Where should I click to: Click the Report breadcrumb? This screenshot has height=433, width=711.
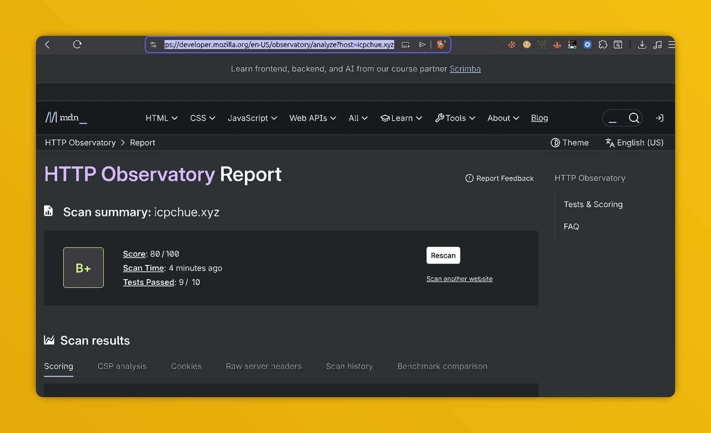142,143
